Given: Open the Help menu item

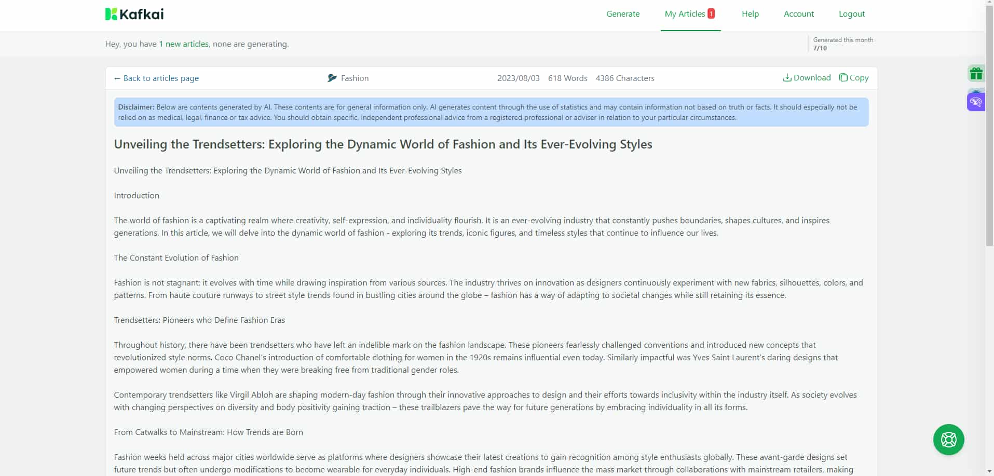Looking at the screenshot, I should click(750, 14).
